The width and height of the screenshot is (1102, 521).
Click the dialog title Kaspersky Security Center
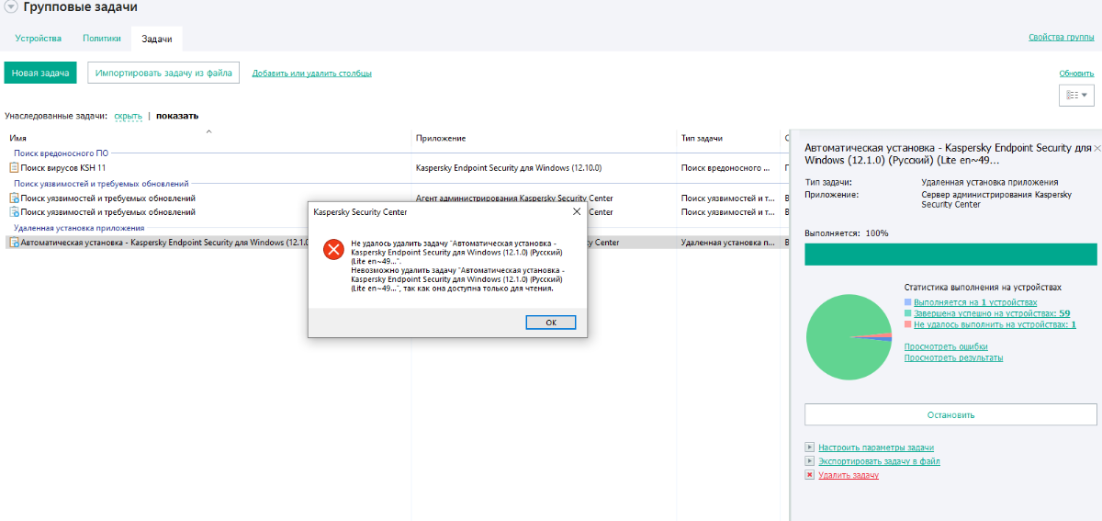(360, 211)
